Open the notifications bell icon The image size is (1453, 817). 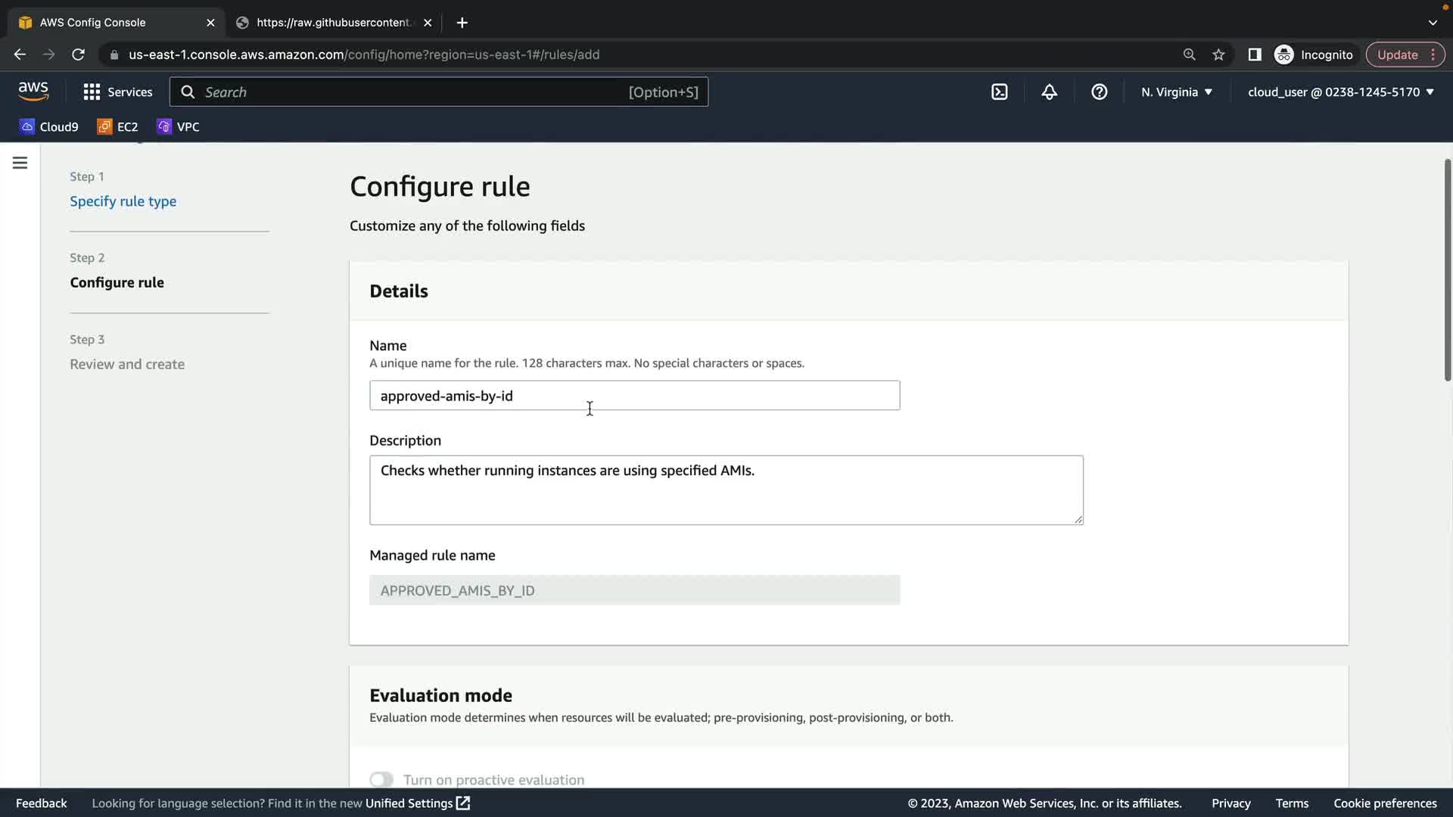click(x=1049, y=92)
